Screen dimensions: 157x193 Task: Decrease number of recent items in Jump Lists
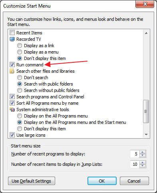[143, 166]
